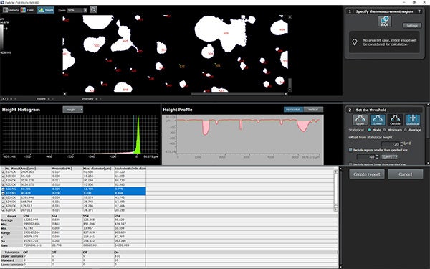
Task: Click the Range row label in statistics
Action: [x=6, y=232]
